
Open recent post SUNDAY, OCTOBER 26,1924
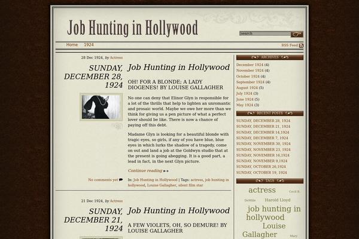(x=261, y=167)
